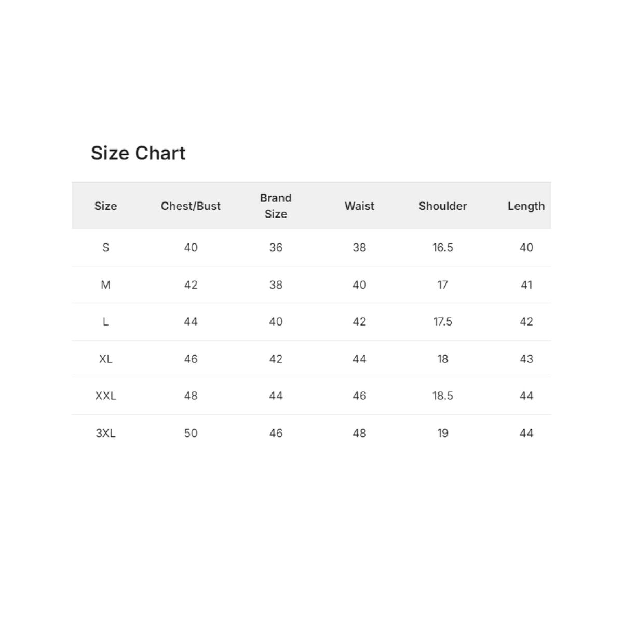Click the Length column header
This screenshot has width=623, height=623.
pyautogui.click(x=526, y=206)
